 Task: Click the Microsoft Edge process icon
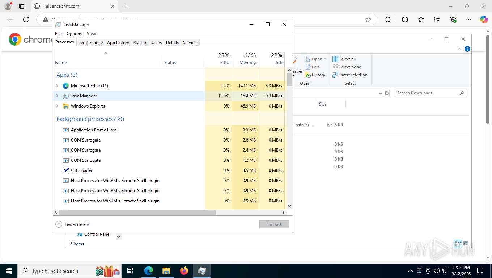(66, 86)
